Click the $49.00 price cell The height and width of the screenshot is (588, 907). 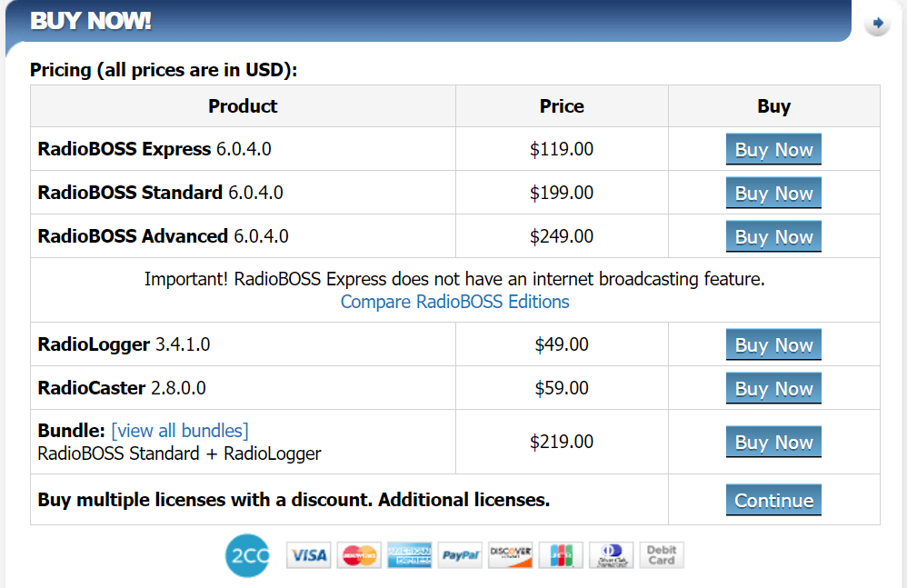(562, 344)
